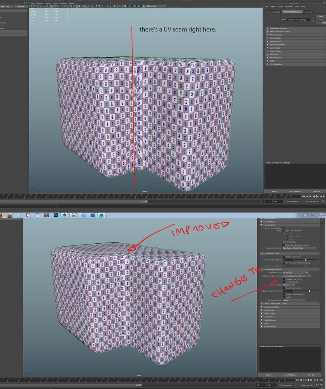
Task: Click the green exposure icon beside 0.00
Action: coord(125,6)
